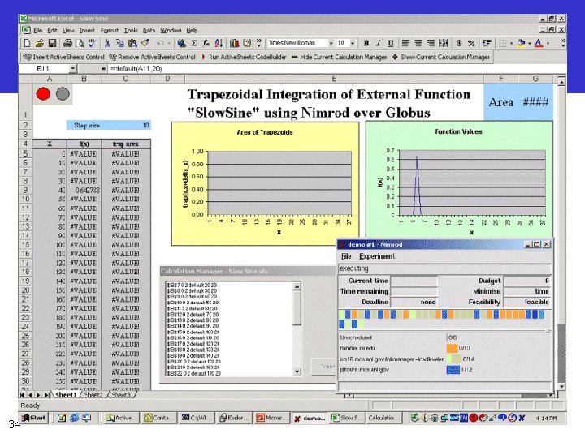The width and height of the screenshot is (585, 438).
Task: Click the AutoSum sigma icon
Action: click(194, 43)
